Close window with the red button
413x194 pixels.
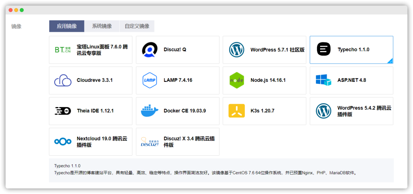click(11, 10)
